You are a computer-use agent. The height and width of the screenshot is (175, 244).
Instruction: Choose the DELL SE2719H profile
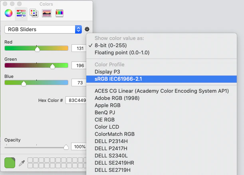[161, 170]
